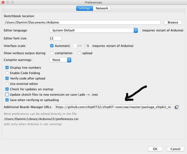Enable Use external editor checkbox
Image resolution: width=187 pixels, height=154 pixels.
7,84
